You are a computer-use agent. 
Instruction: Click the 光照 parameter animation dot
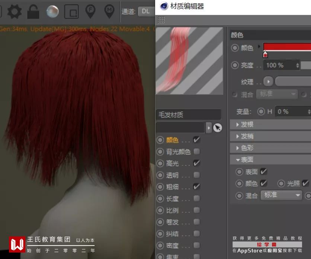click(x=281, y=183)
